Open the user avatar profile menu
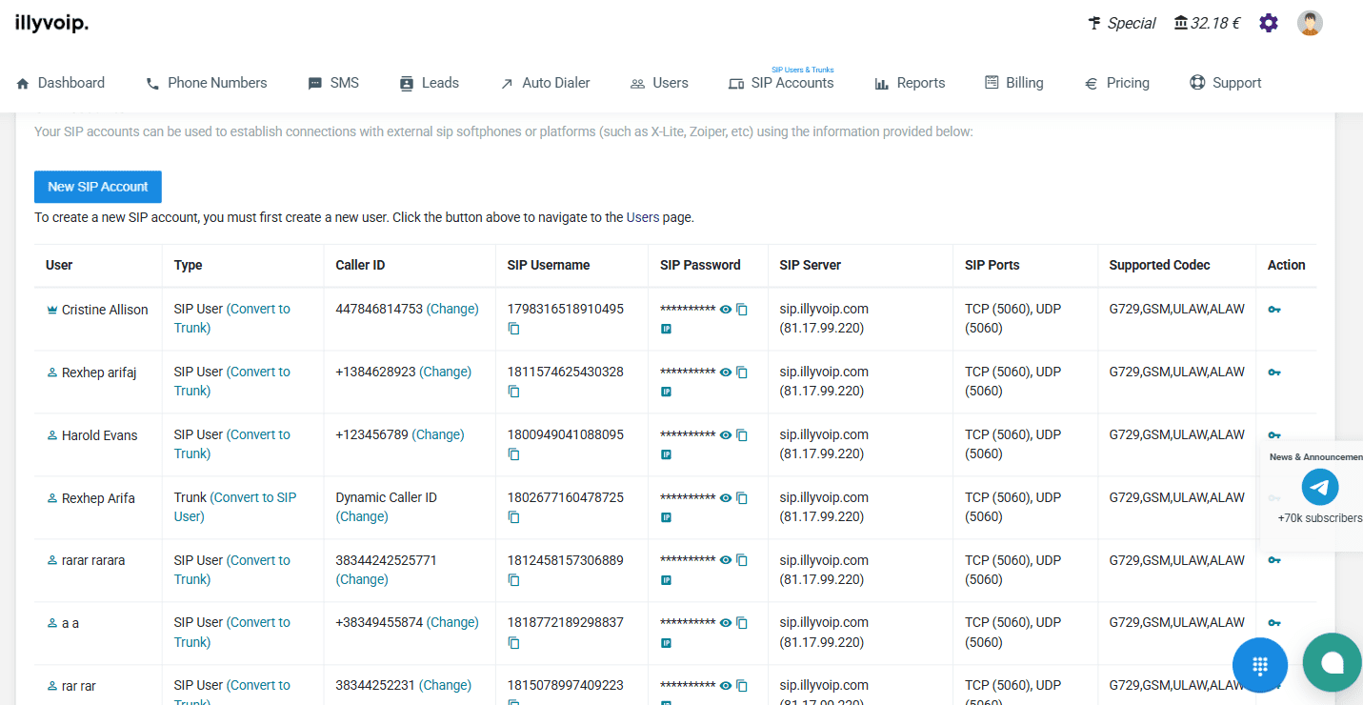Screen dimensions: 1363x705 tap(1310, 23)
